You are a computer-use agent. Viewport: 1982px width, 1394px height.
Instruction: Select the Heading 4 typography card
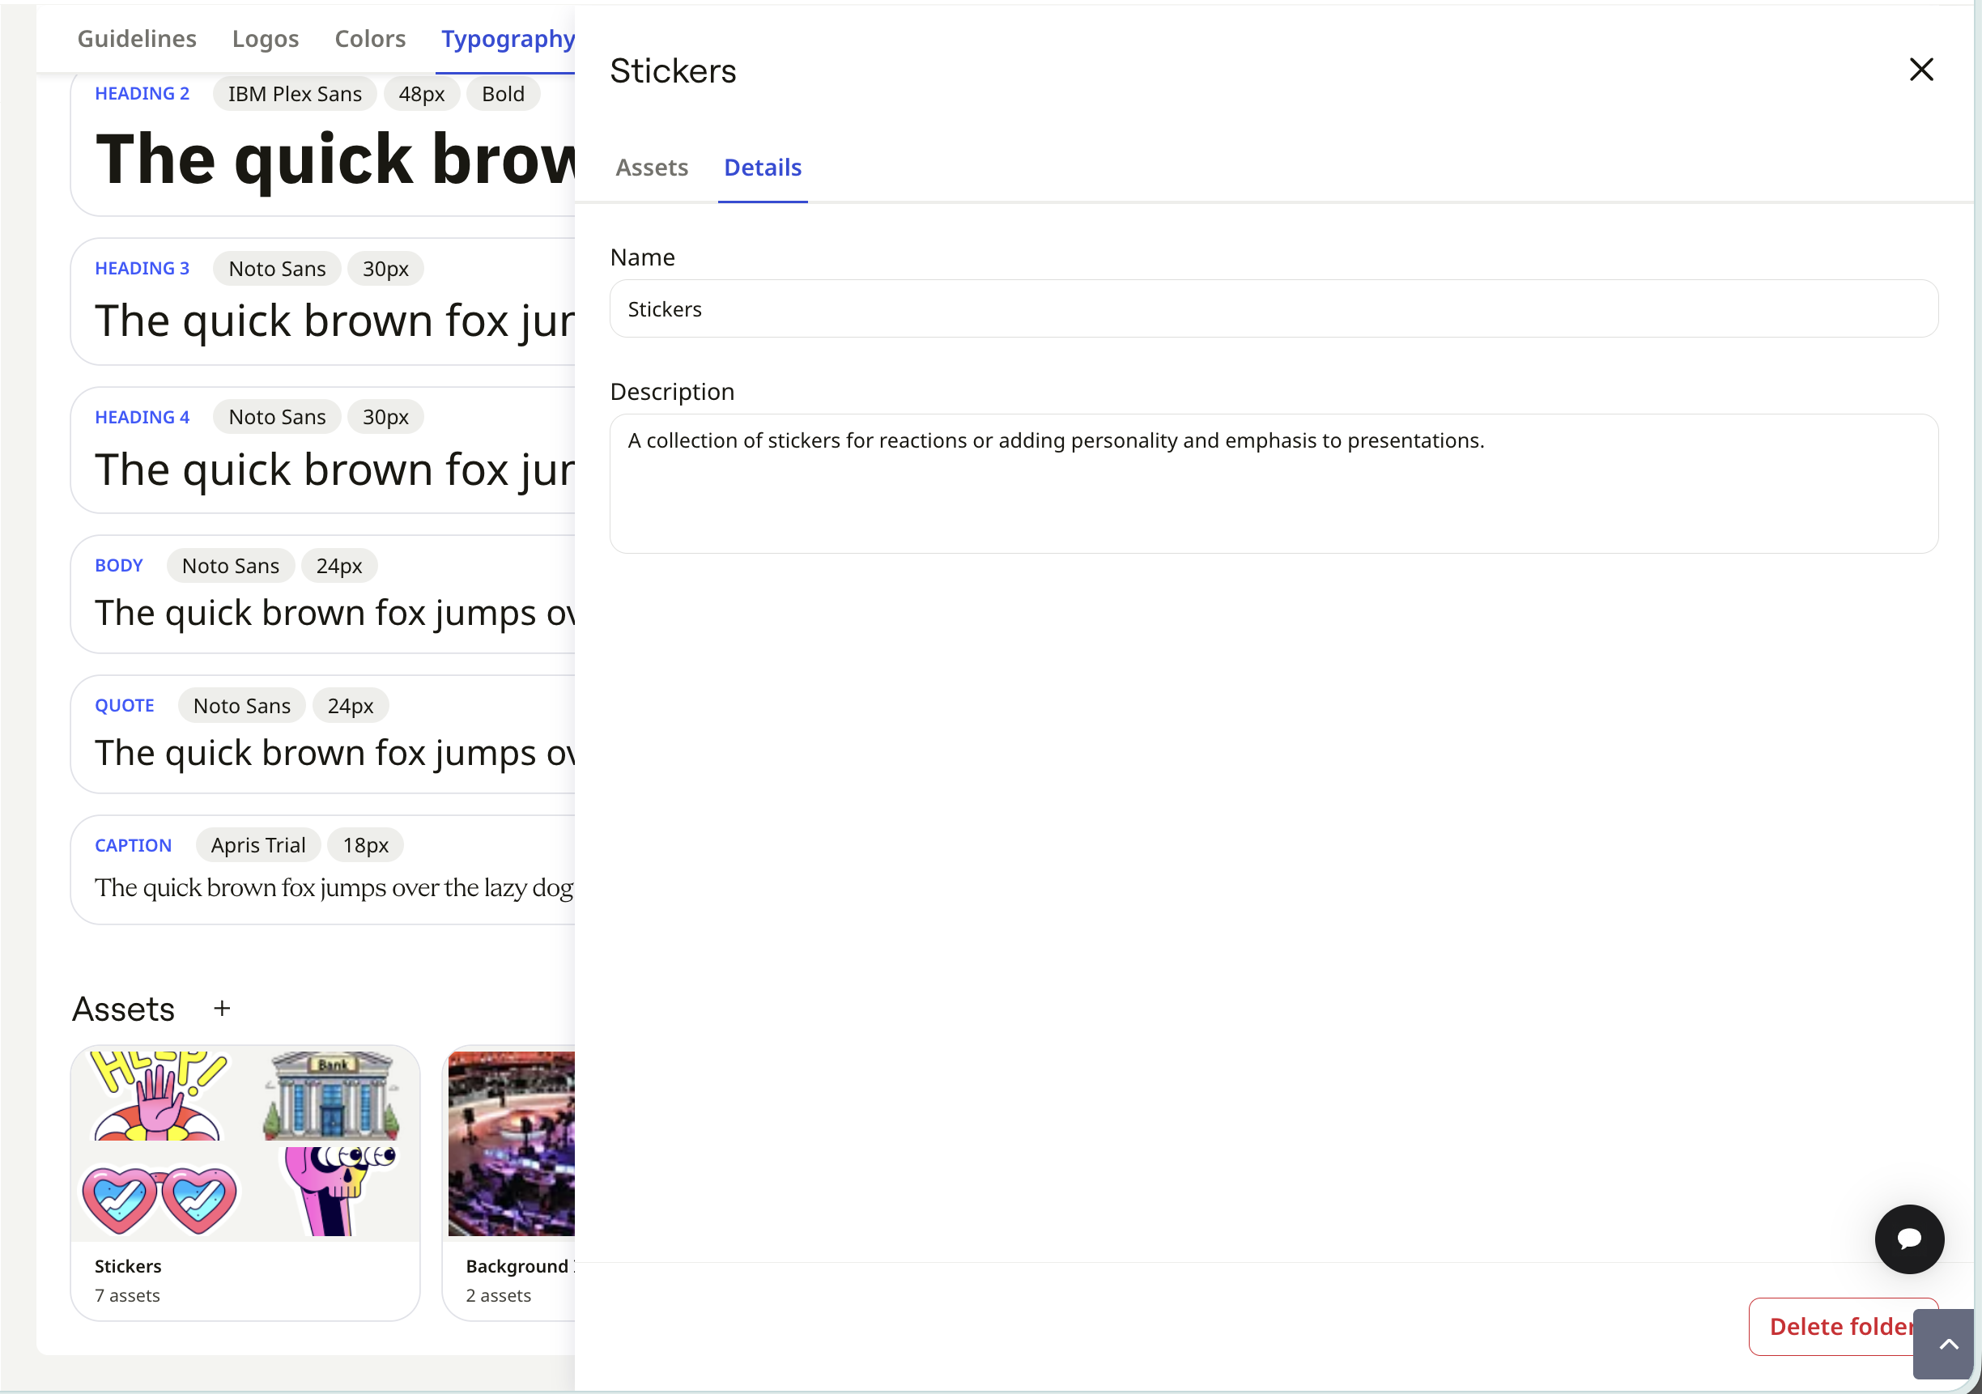323,450
